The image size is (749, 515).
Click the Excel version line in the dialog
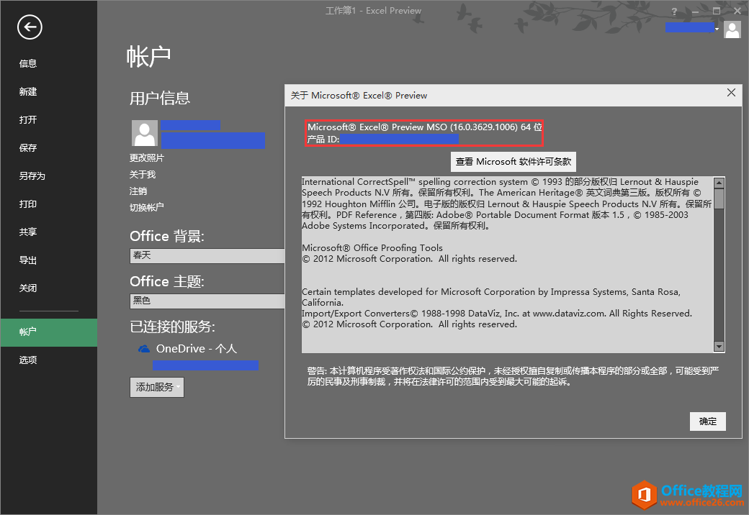425,127
